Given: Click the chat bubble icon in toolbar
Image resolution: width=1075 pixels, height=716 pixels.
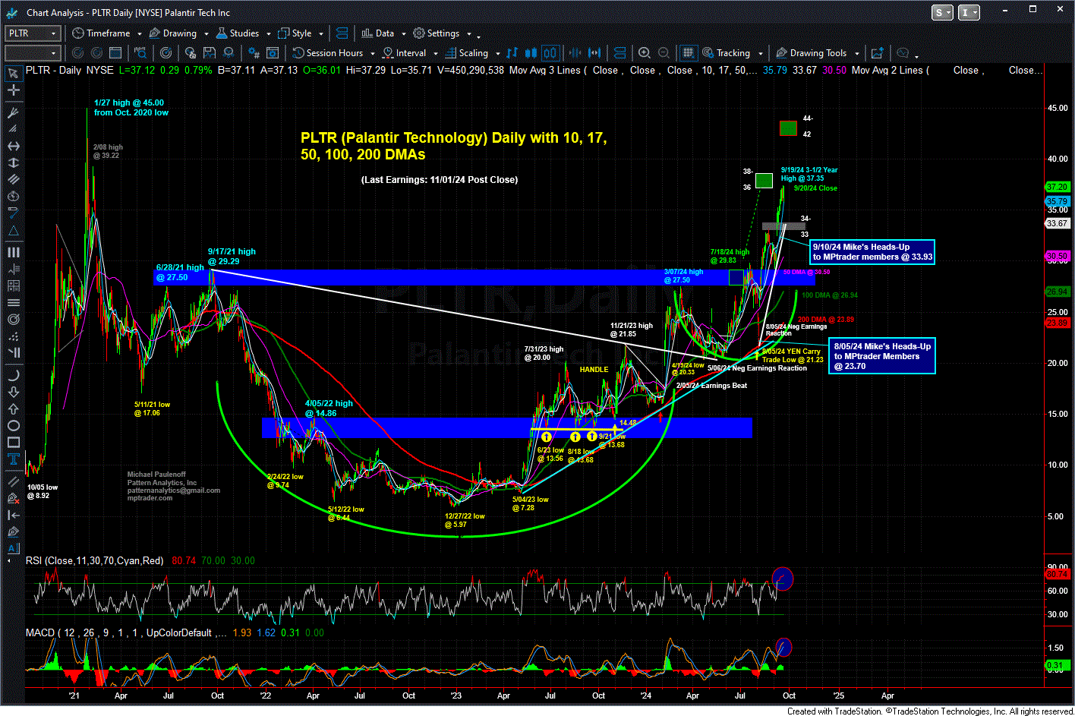Looking at the screenshot, I should (903, 53).
